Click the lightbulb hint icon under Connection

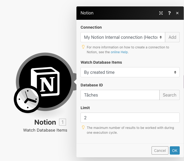tap(83, 47)
